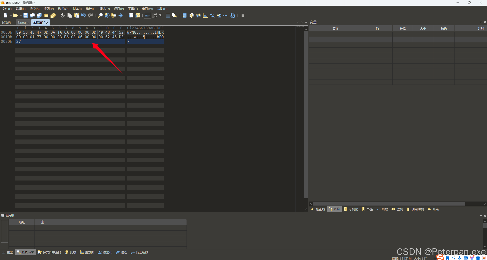
Task: Open the 文件(F) menu
Action: (x=7, y=9)
